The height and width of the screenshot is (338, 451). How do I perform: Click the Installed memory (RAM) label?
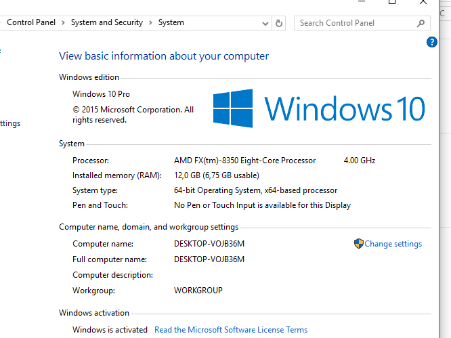click(117, 175)
